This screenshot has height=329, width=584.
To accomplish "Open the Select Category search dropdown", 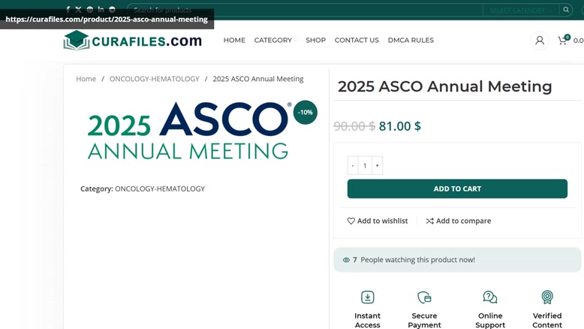I will click(x=521, y=10).
